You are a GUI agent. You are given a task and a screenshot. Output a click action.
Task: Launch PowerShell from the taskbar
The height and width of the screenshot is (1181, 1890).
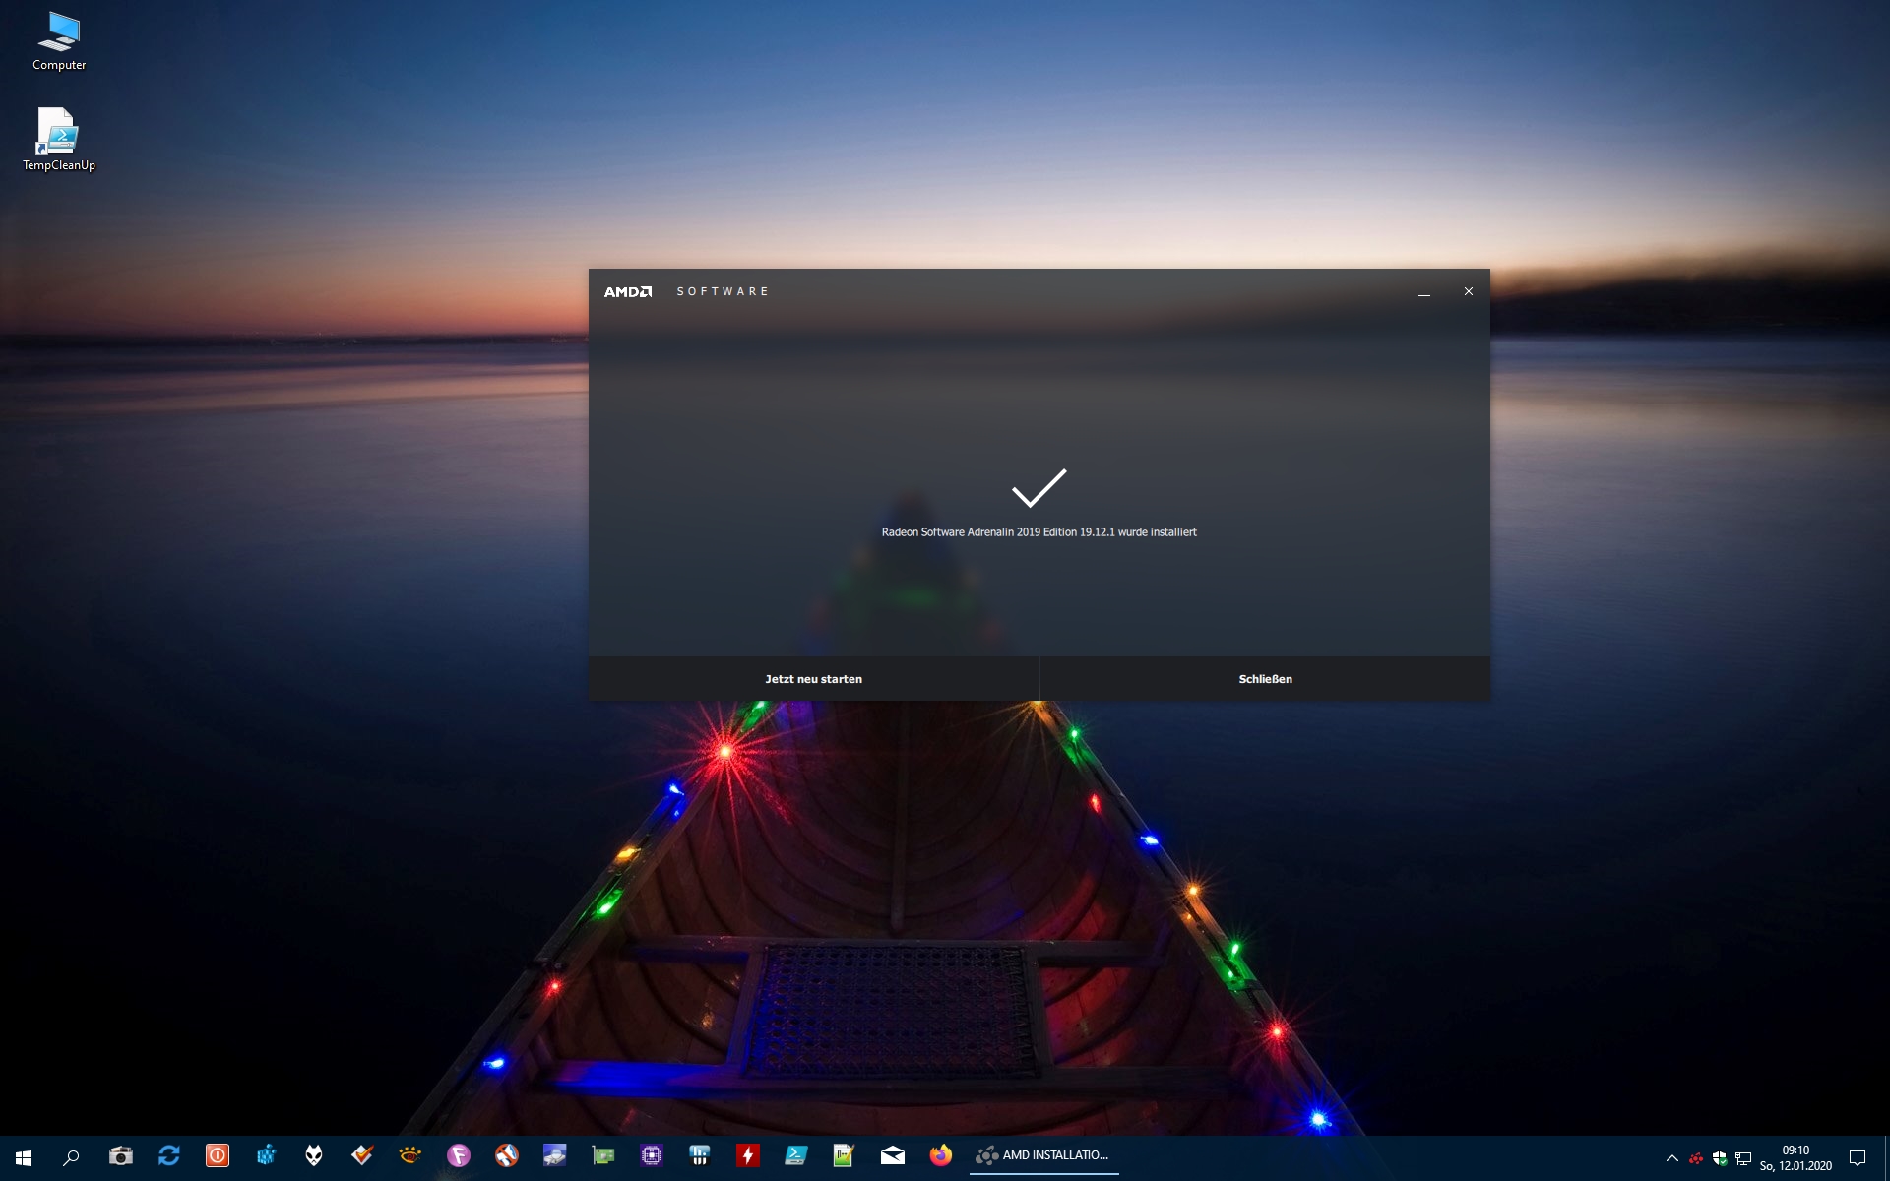pyautogui.click(x=795, y=1156)
